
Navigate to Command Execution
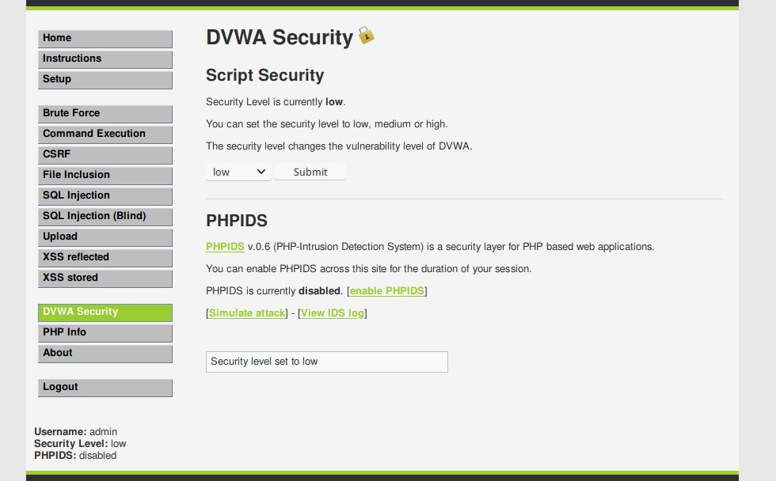click(105, 134)
